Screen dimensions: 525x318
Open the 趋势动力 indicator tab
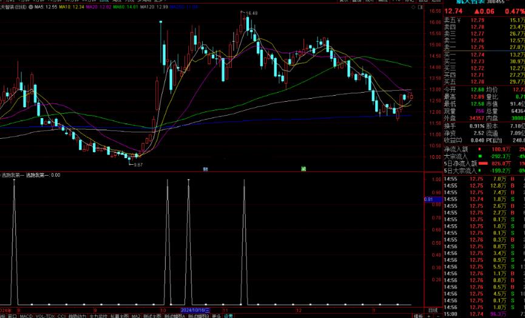click(x=77, y=316)
